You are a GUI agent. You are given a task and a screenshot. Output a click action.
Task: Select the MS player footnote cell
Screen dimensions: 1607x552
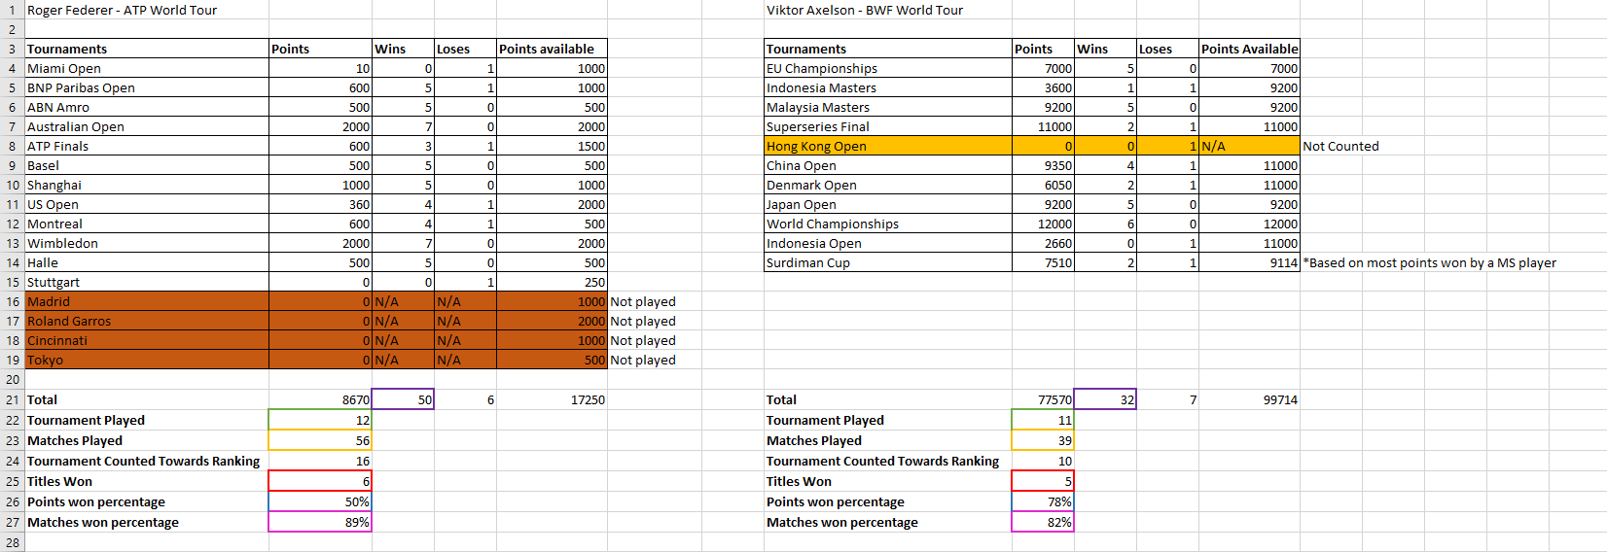pos(1429,262)
